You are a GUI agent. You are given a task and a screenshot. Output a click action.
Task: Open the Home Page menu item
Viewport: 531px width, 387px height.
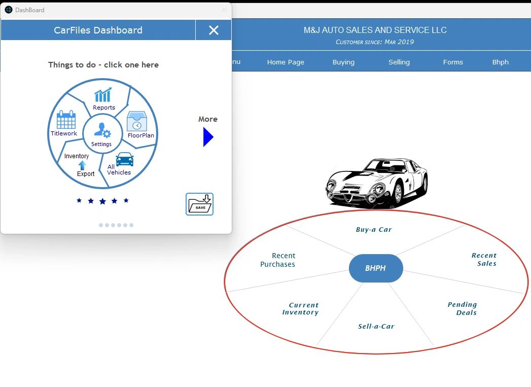coord(286,62)
